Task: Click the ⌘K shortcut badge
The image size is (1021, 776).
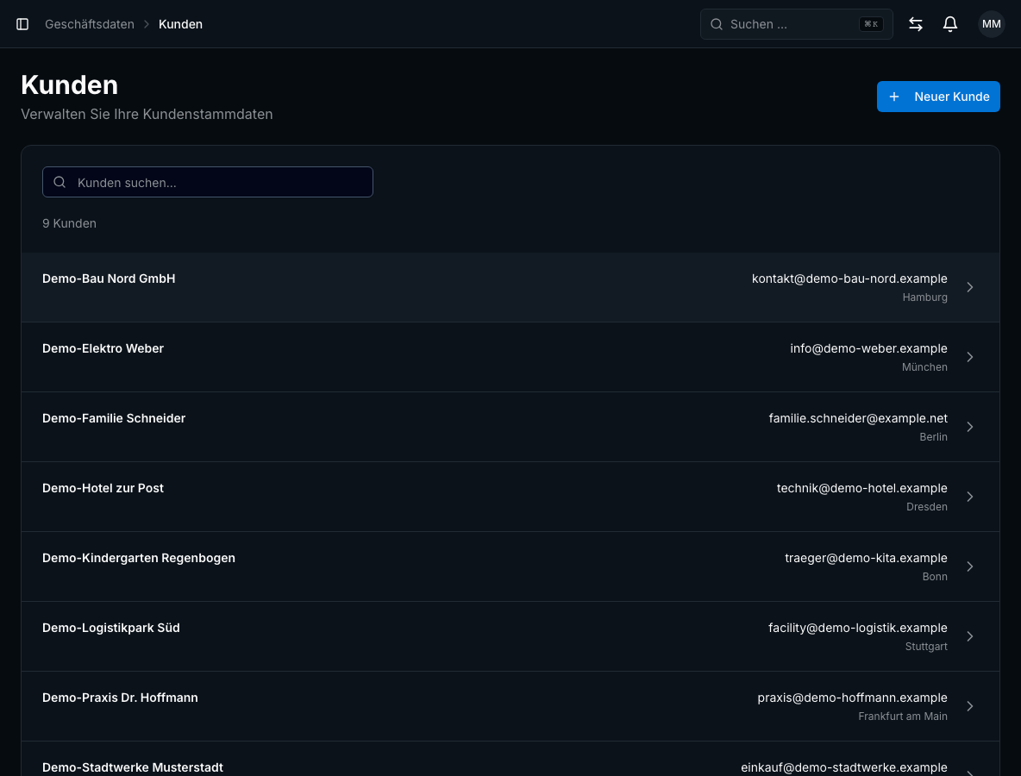Action: [x=871, y=24]
